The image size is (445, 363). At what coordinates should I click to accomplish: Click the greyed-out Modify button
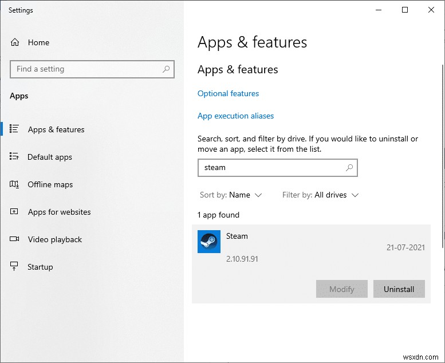pyautogui.click(x=342, y=289)
